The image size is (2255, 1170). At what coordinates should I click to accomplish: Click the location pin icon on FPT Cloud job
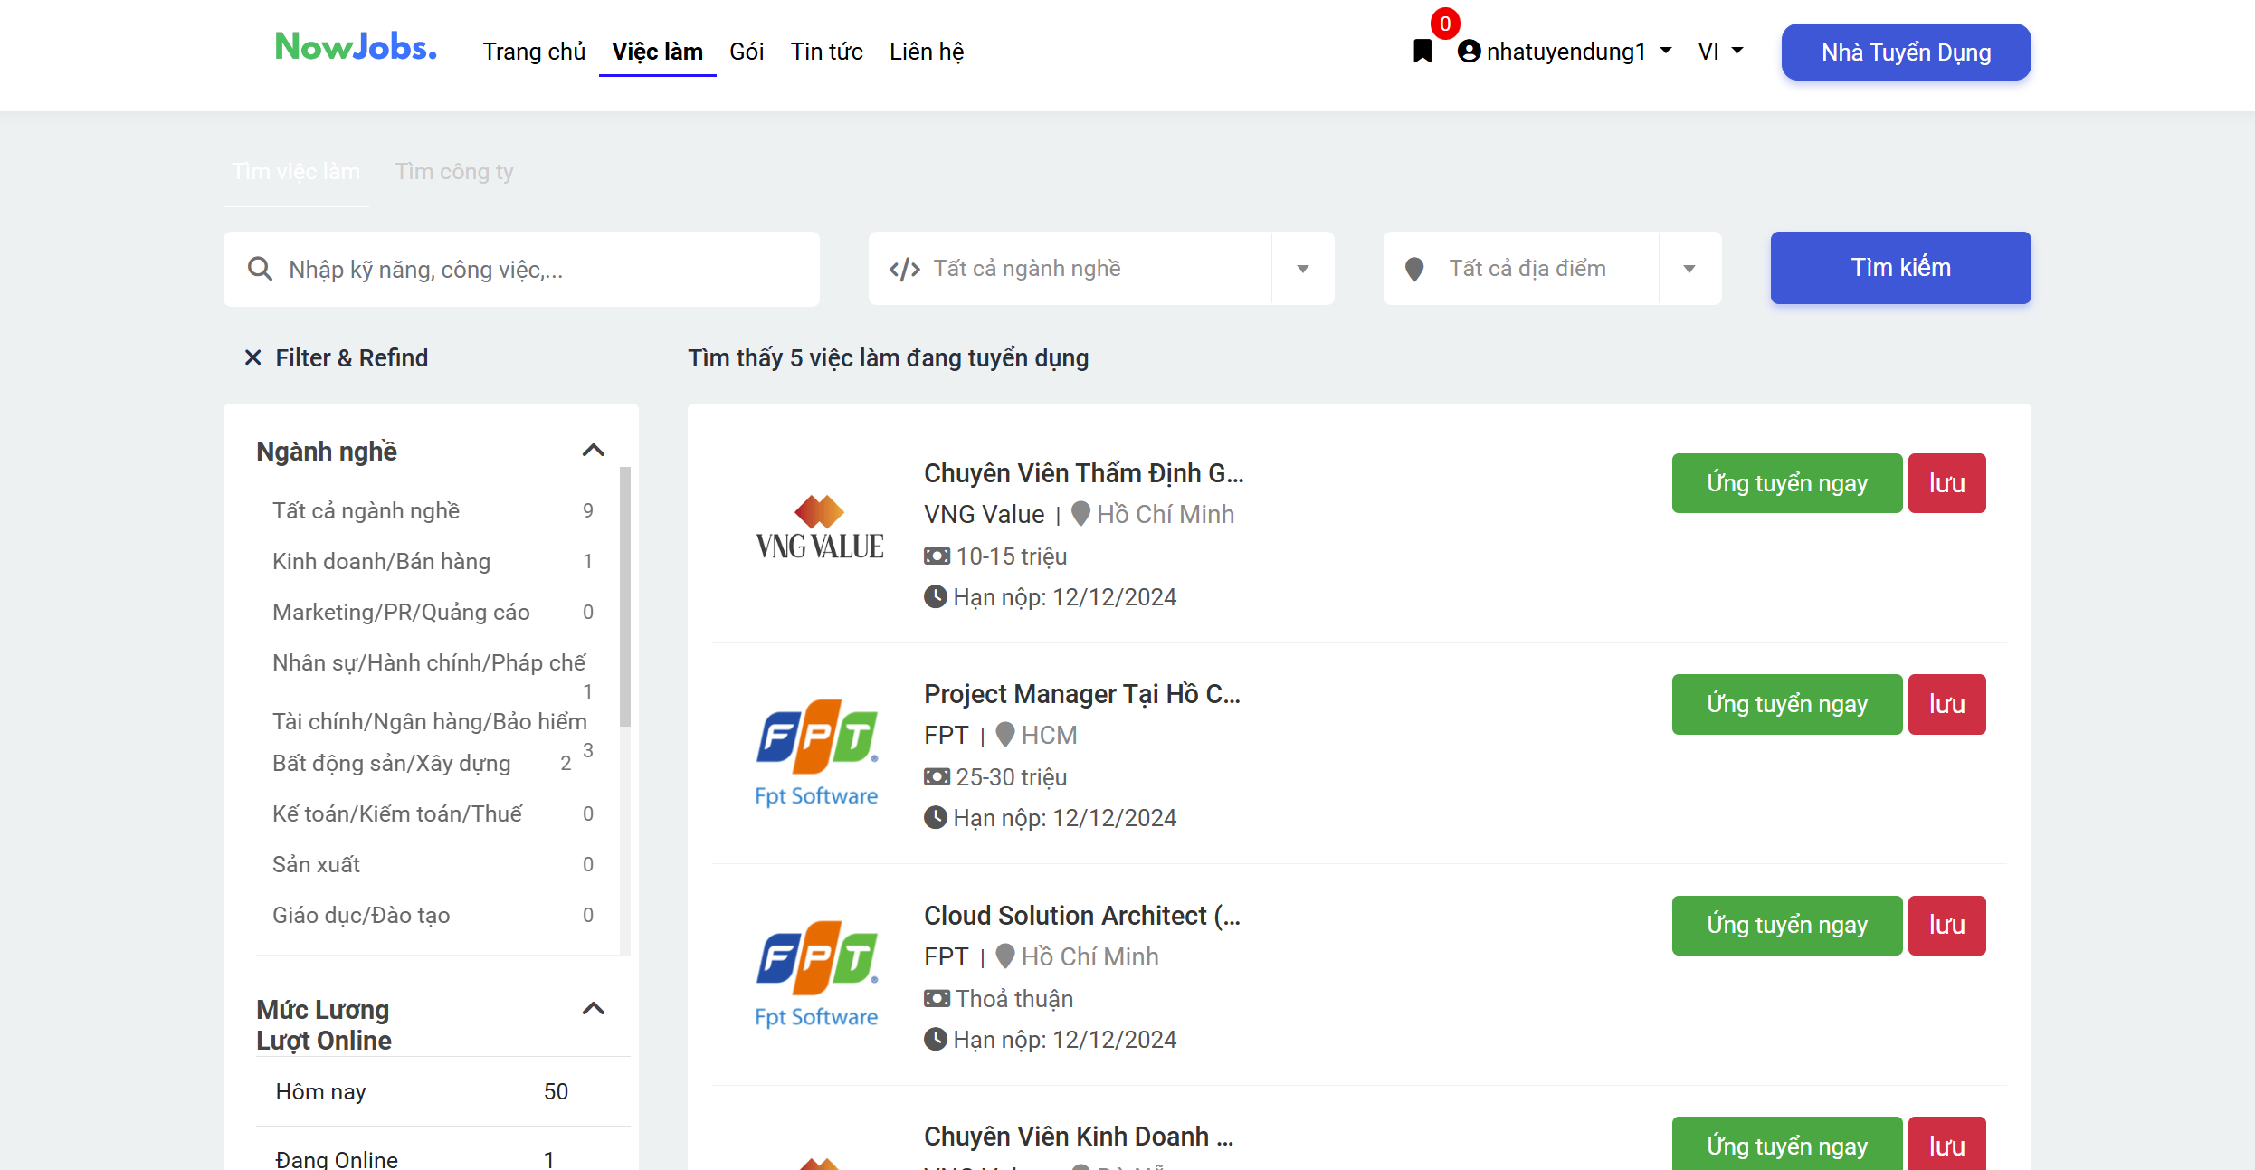coord(1004,956)
